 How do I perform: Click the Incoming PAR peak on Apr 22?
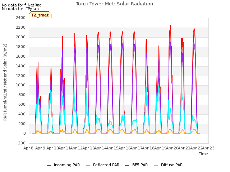(x=194, y=28)
